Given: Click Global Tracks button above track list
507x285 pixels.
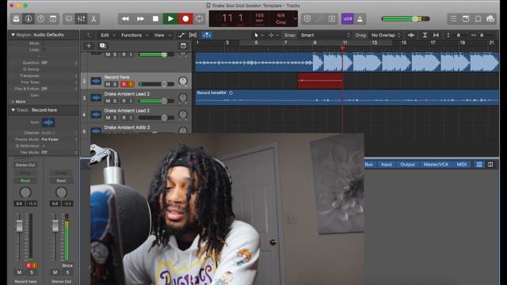Looking at the screenshot, I should tap(183, 46).
